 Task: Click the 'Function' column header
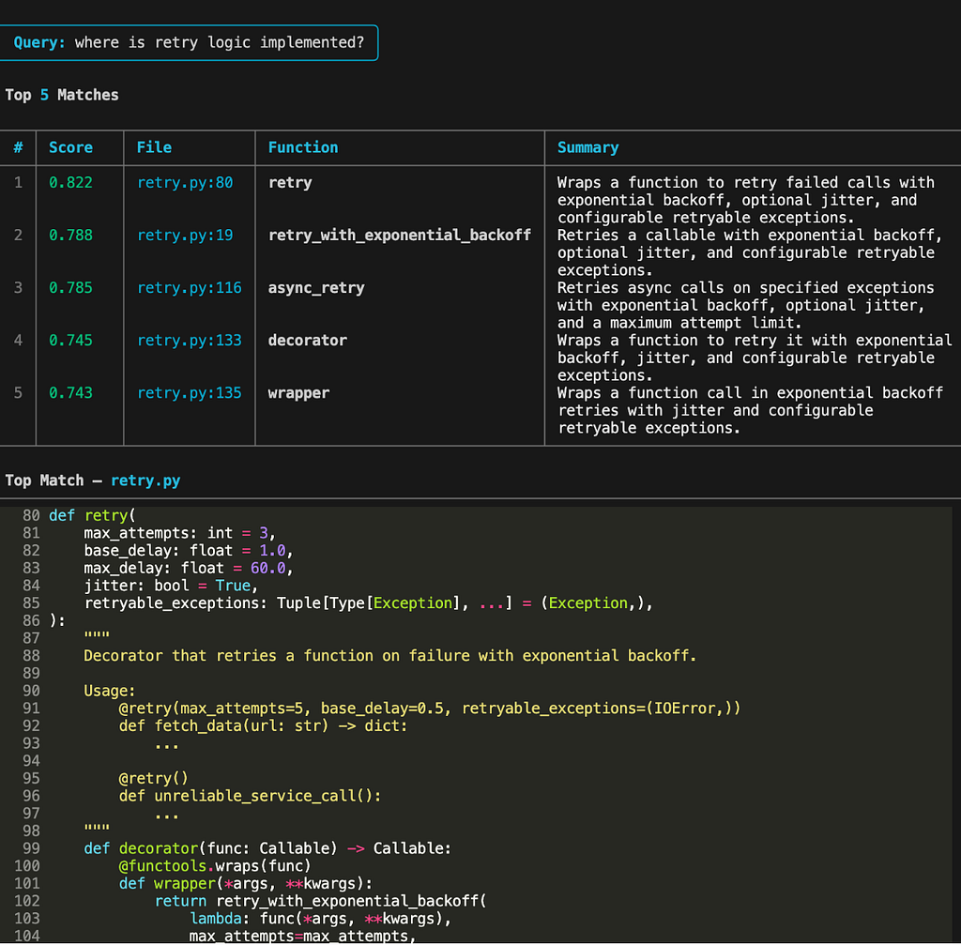click(x=303, y=147)
